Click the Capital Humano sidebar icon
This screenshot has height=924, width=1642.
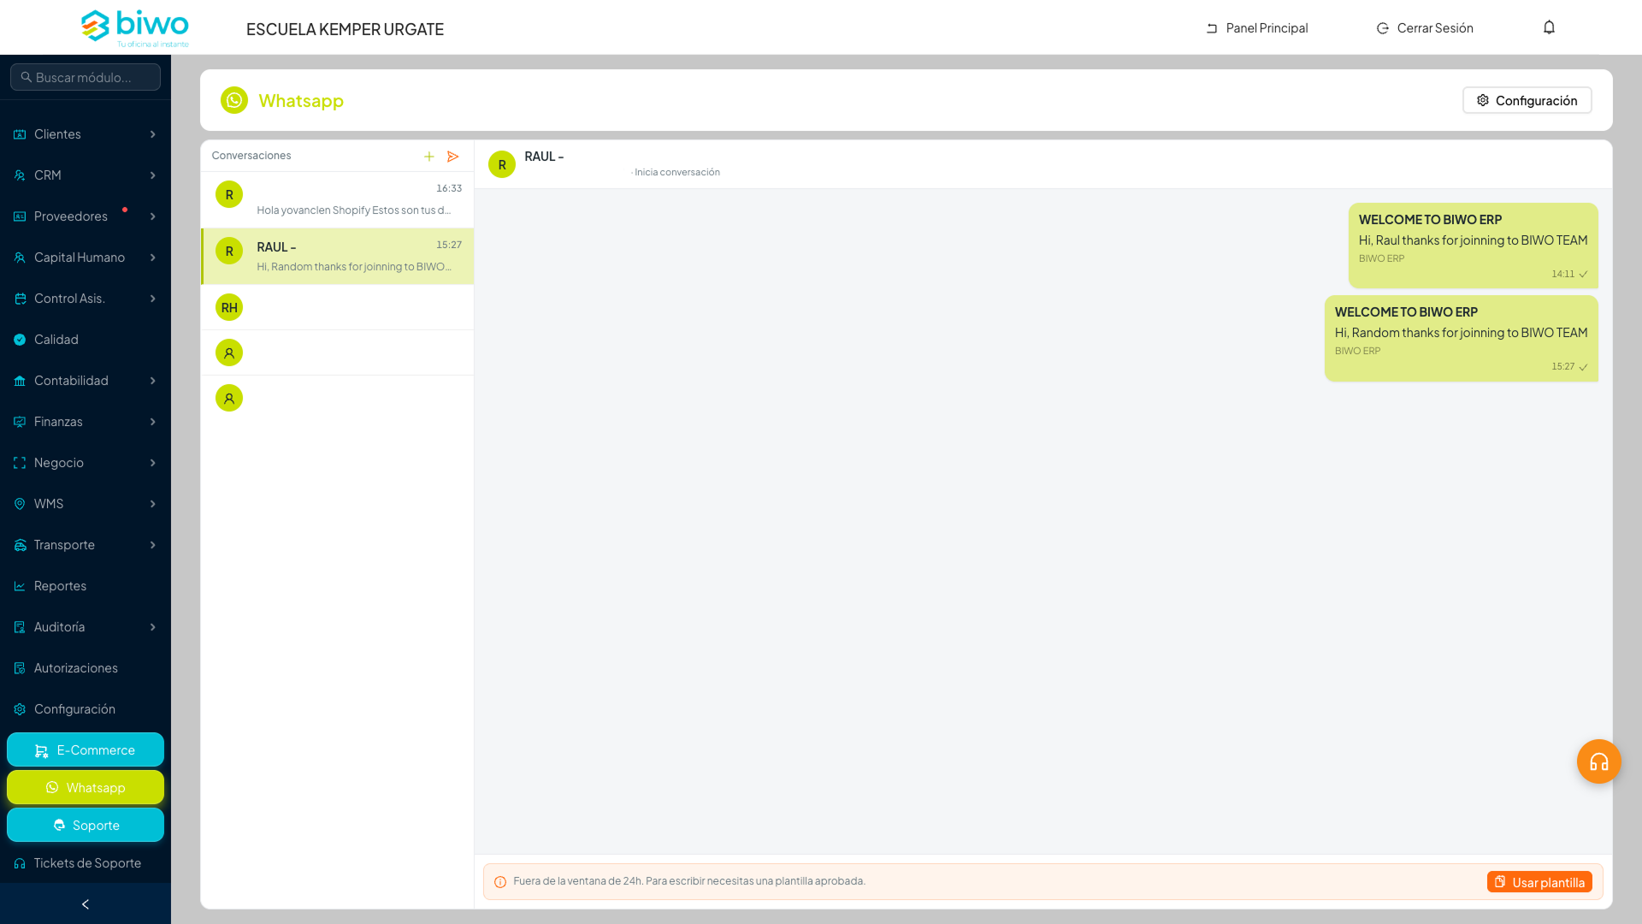pos(20,258)
